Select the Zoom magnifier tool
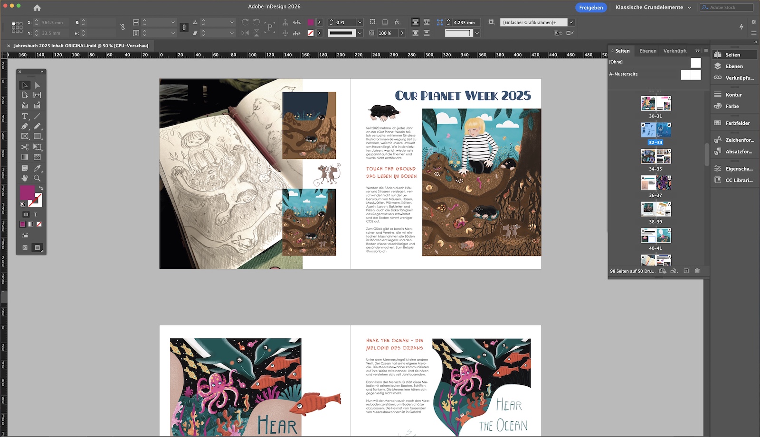Screen dimensions: 760x437 (x=37, y=178)
